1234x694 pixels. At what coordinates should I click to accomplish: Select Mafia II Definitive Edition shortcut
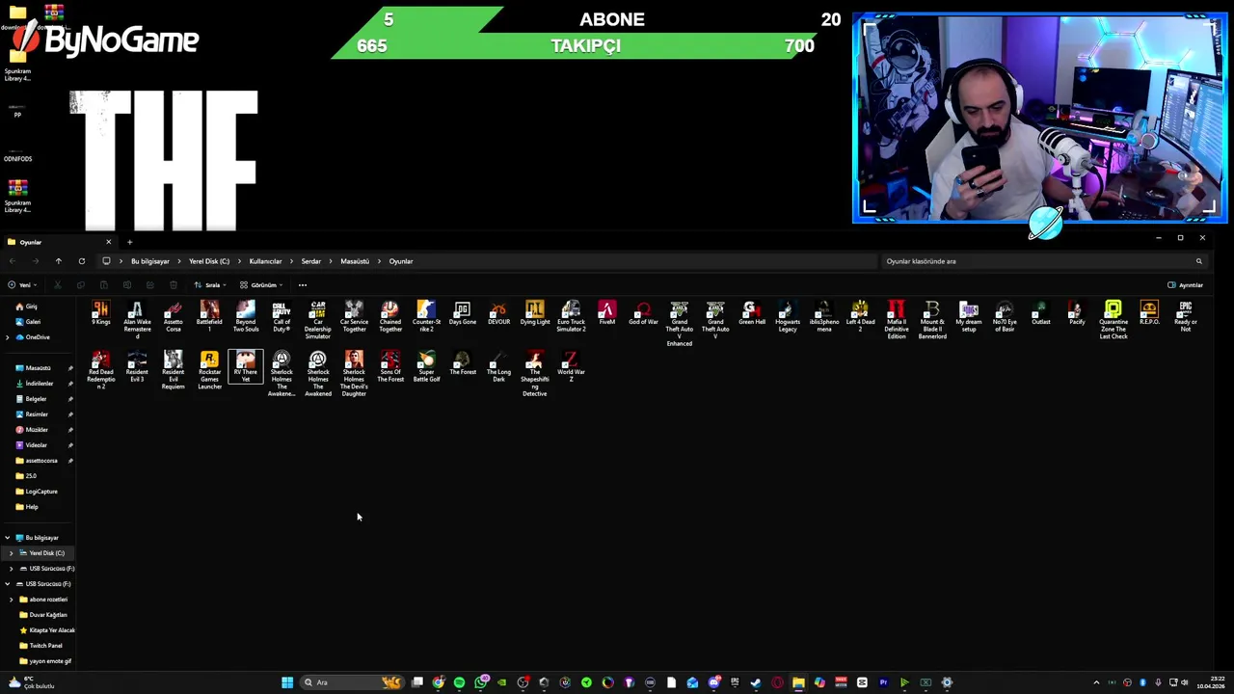897,319
